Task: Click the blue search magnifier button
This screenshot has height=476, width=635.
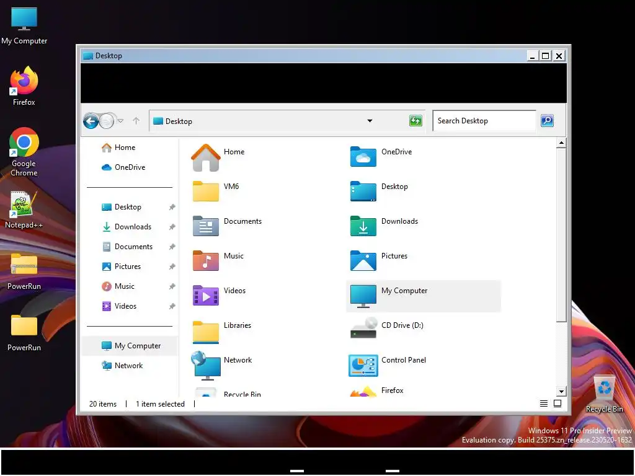Action: [x=547, y=121]
